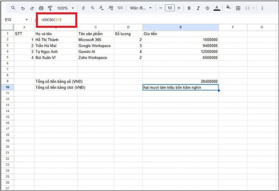279x191 pixels.
Task: Undo the last action
Action: point(23,8)
